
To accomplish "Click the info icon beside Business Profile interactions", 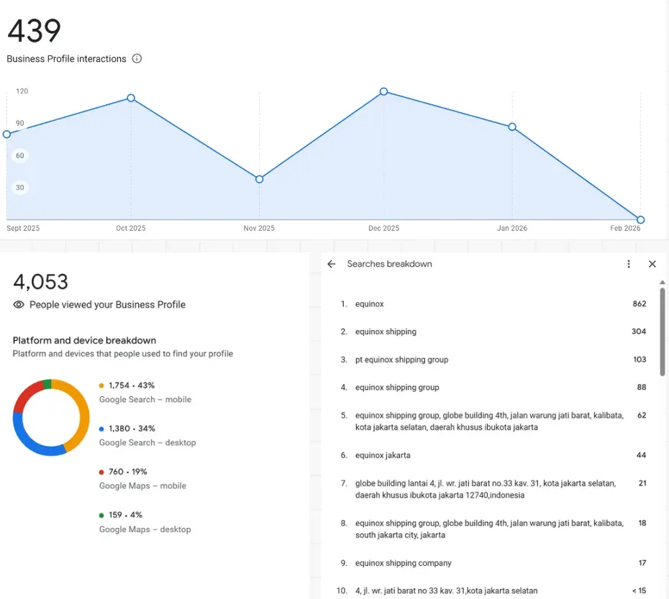I will pyautogui.click(x=137, y=59).
